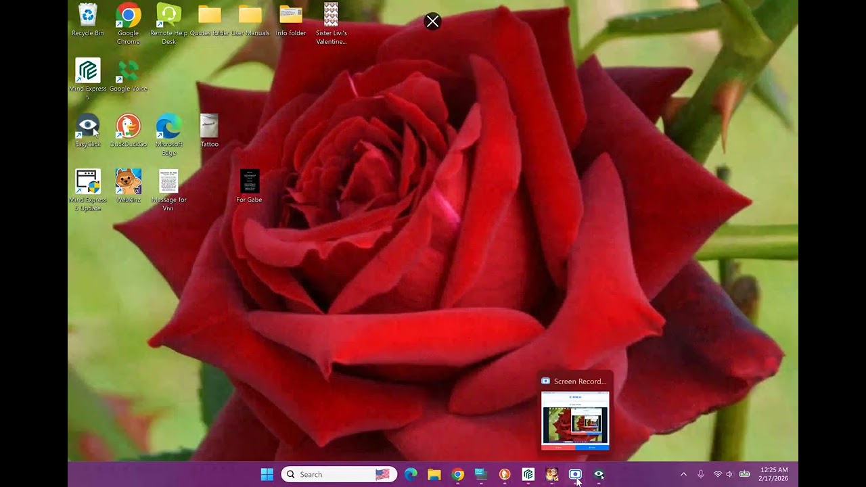Select the Mind Express 5 desktop shortcut
This screenshot has height=487, width=866.
(x=87, y=79)
